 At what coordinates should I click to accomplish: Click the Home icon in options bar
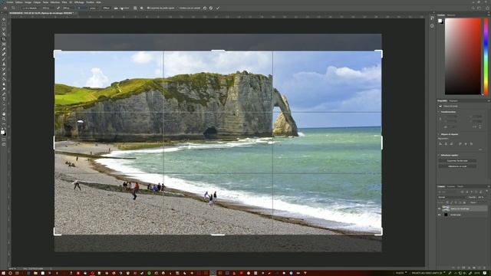[5, 8]
